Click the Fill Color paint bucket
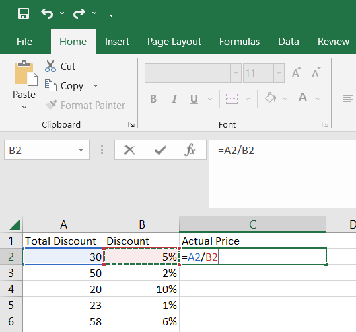Image resolution: width=356 pixels, height=332 pixels. 271,98
